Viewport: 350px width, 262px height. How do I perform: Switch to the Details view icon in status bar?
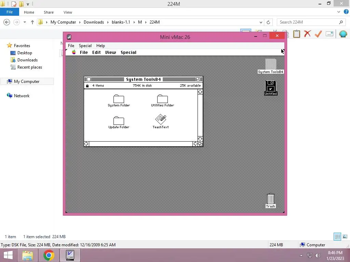[x=337, y=236]
